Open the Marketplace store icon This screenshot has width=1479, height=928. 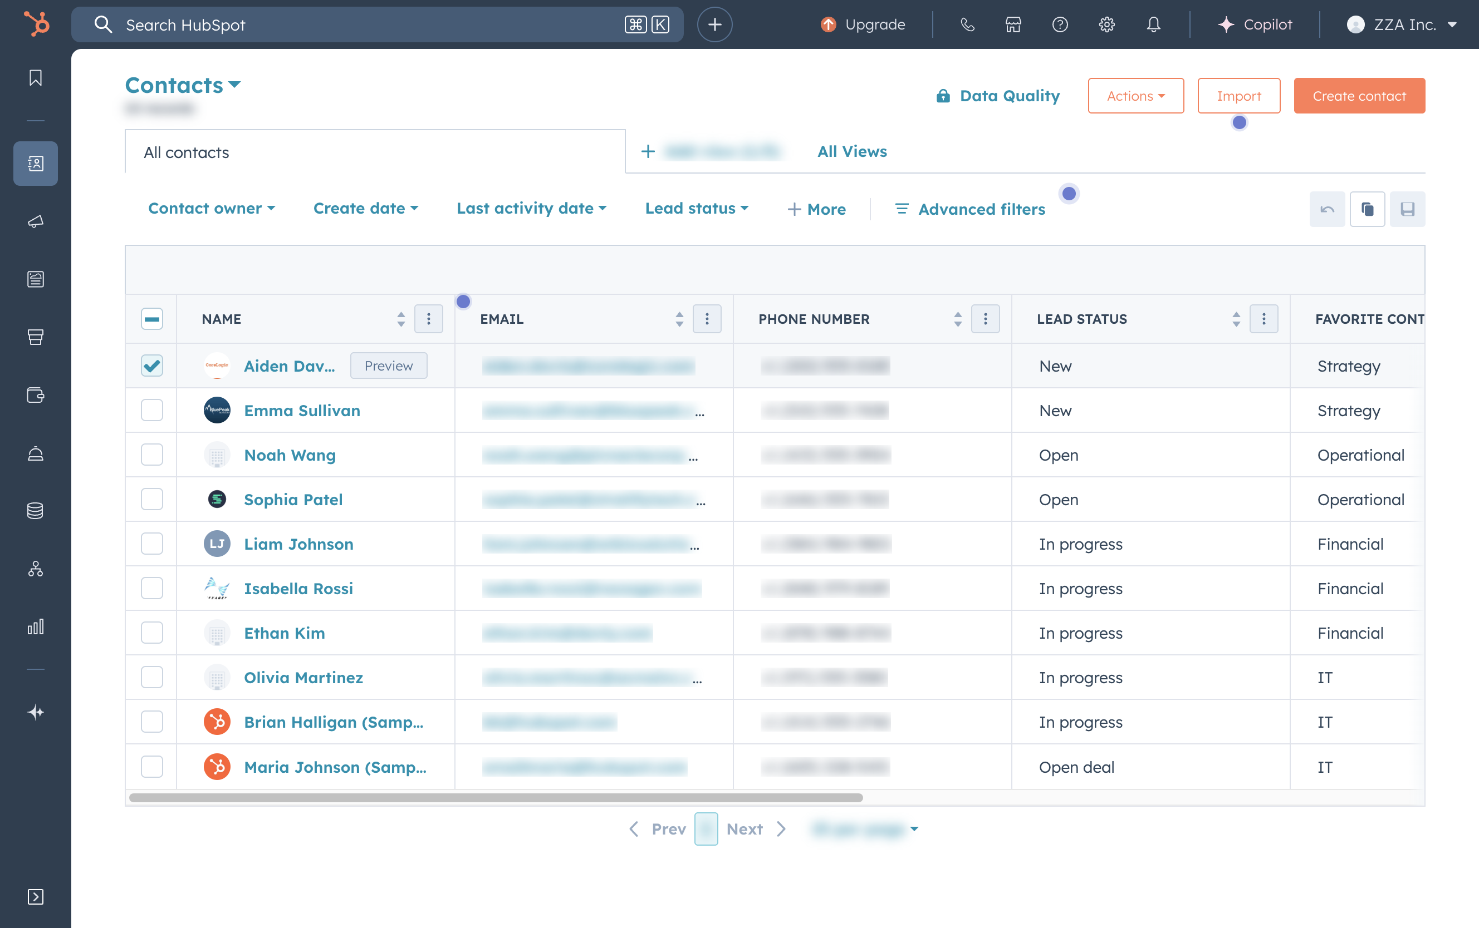coord(1013,24)
